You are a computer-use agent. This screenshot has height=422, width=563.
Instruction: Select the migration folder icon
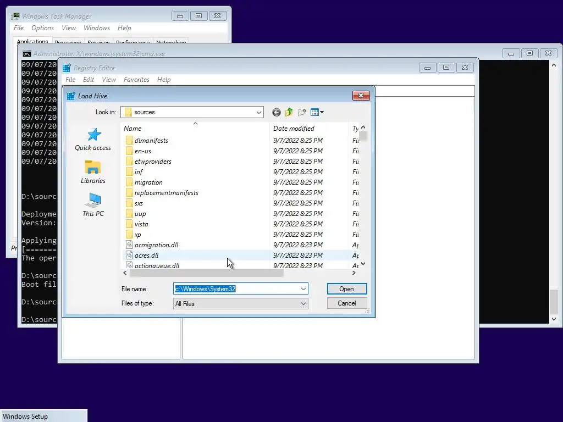pyautogui.click(x=129, y=182)
